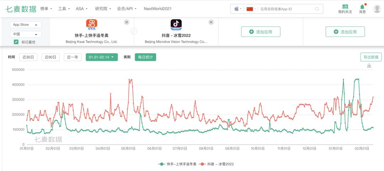
Task: Click the search magnifier icon
Action: (317, 9)
